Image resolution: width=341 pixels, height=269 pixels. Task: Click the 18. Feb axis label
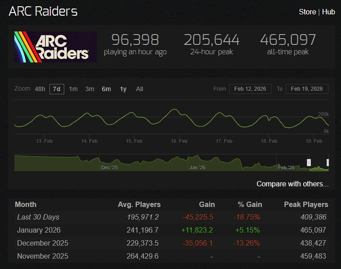(269, 141)
